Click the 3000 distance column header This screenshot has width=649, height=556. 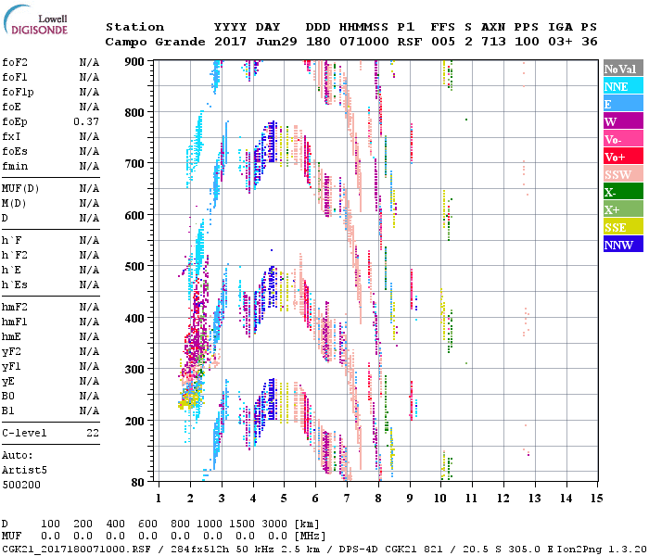pyautogui.click(x=274, y=524)
